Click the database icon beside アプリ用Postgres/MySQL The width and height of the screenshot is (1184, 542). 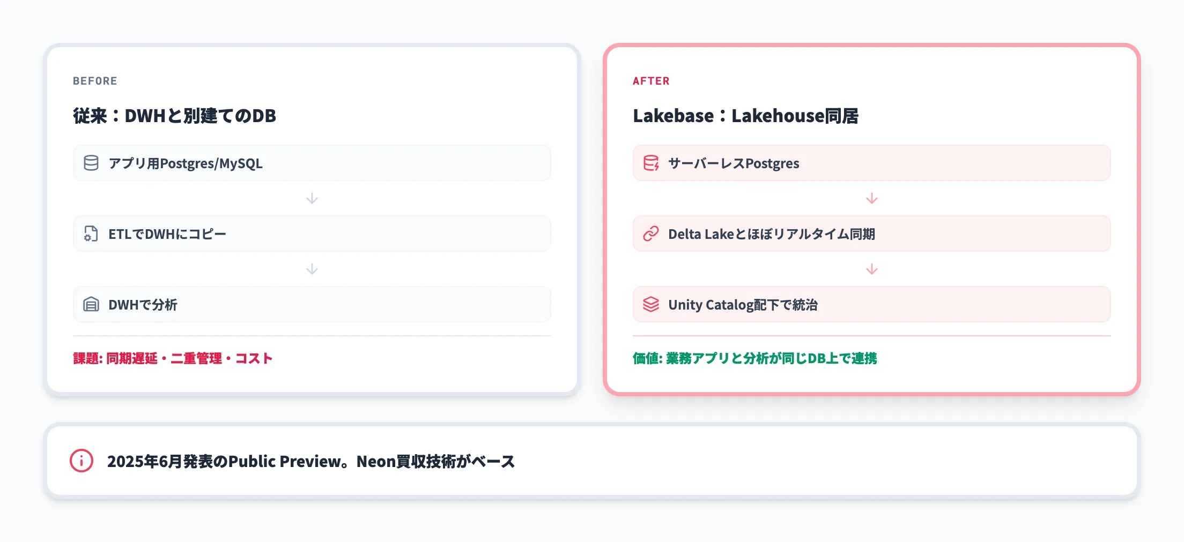click(91, 163)
